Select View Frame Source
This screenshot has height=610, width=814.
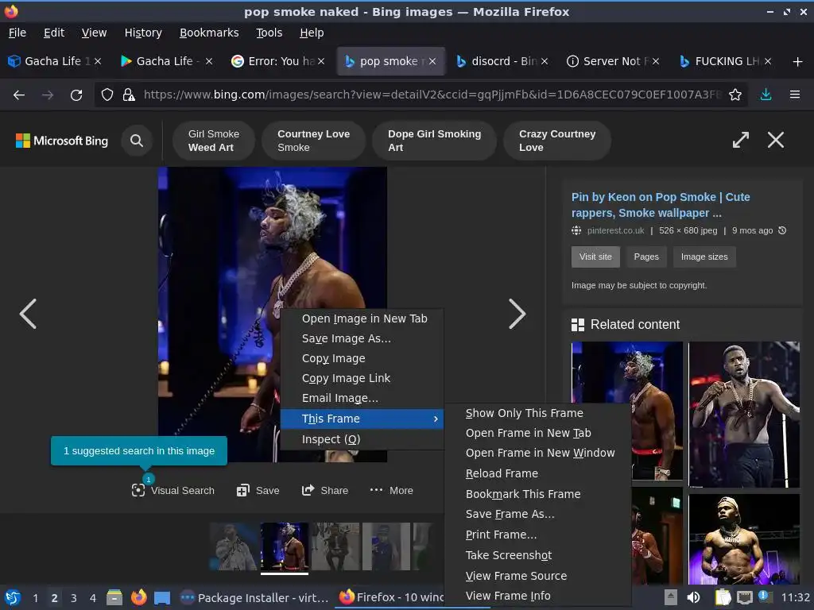[538, 577]
